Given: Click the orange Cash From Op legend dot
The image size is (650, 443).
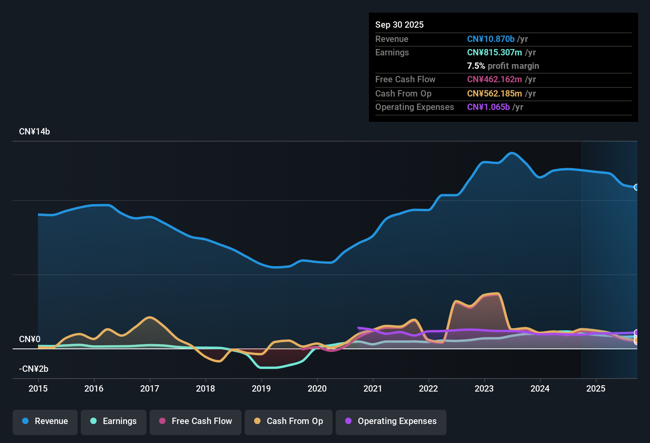Looking at the screenshot, I should click(x=257, y=421).
